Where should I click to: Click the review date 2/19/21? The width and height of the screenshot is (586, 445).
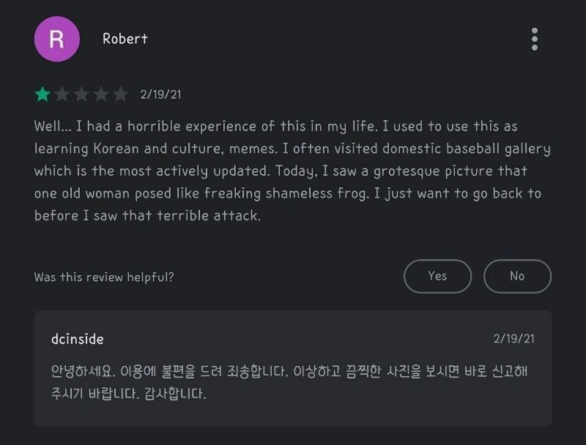click(x=160, y=94)
